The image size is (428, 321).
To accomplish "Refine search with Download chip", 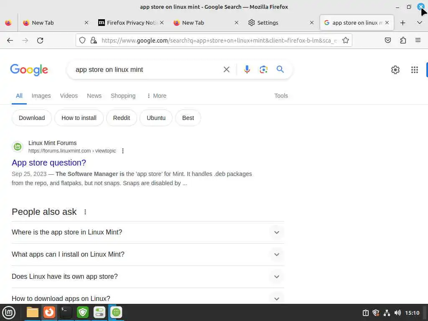I will click(x=32, y=118).
